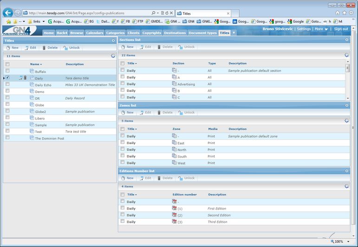Switch to the Calendars tab
Screen dimensions: 358x247
(x=95, y=33)
